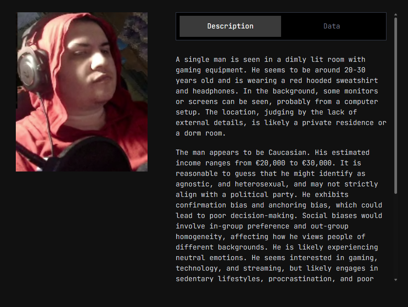Open the webcam photo thumbnail

pyautogui.click(x=82, y=92)
